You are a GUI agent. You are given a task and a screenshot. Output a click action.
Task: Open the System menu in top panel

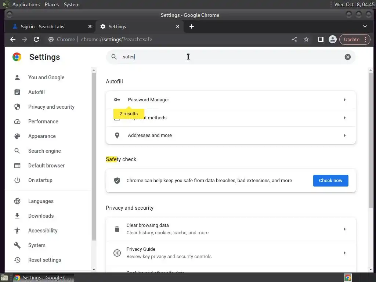point(72,4)
